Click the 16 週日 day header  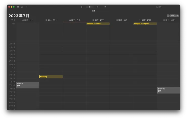pos(28,20)
